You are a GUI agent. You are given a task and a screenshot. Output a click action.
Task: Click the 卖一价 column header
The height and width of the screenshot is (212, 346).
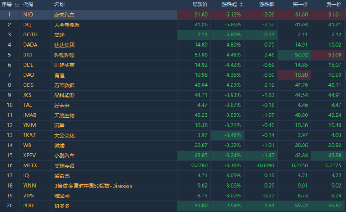pyautogui.click(x=334, y=5)
